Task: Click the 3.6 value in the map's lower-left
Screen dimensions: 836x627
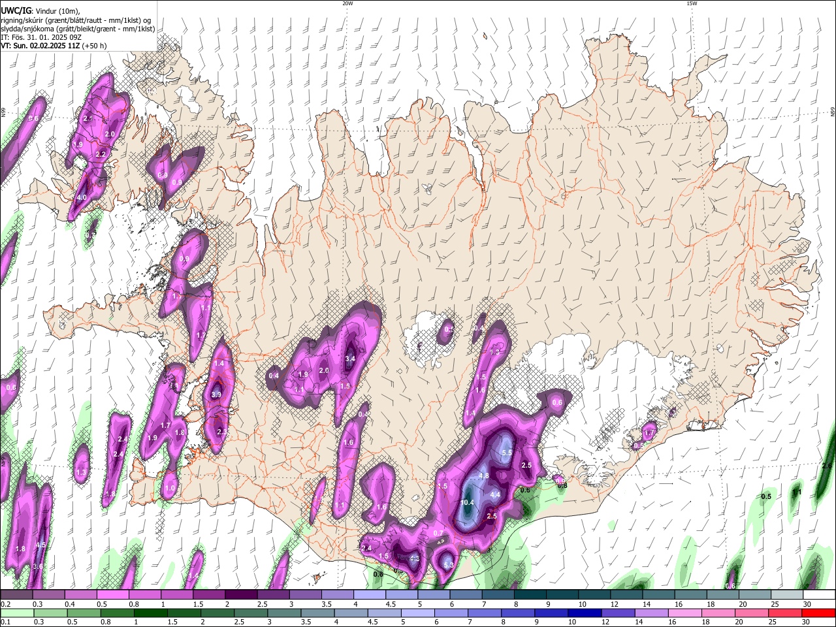Action: point(38,566)
